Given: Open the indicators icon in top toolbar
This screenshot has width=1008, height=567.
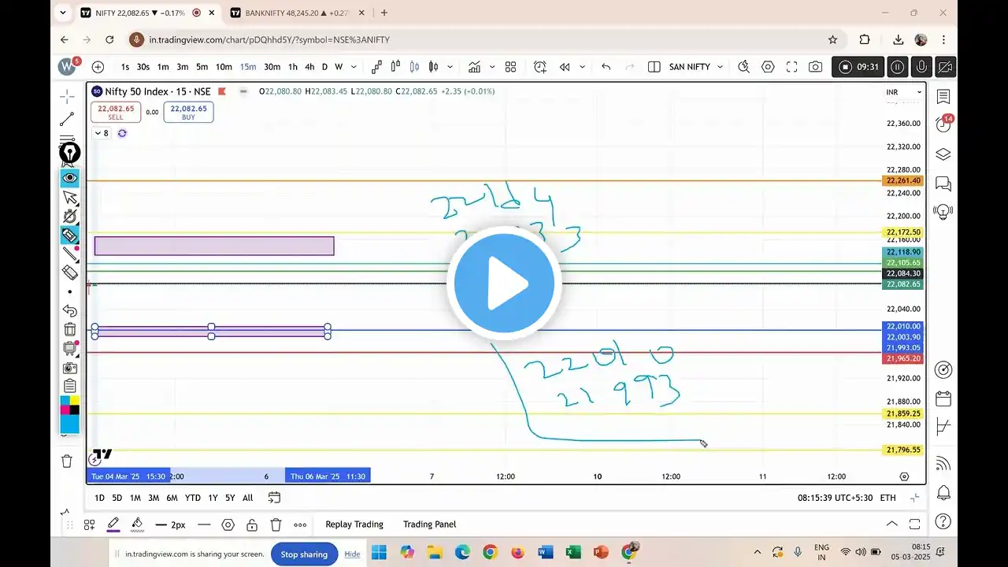Looking at the screenshot, I should (x=474, y=67).
